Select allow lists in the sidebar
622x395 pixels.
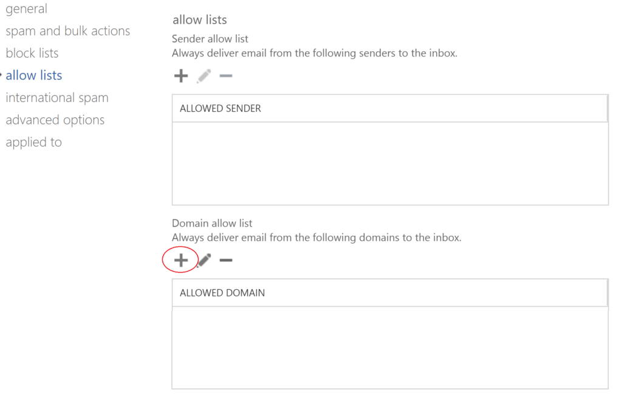(x=34, y=75)
